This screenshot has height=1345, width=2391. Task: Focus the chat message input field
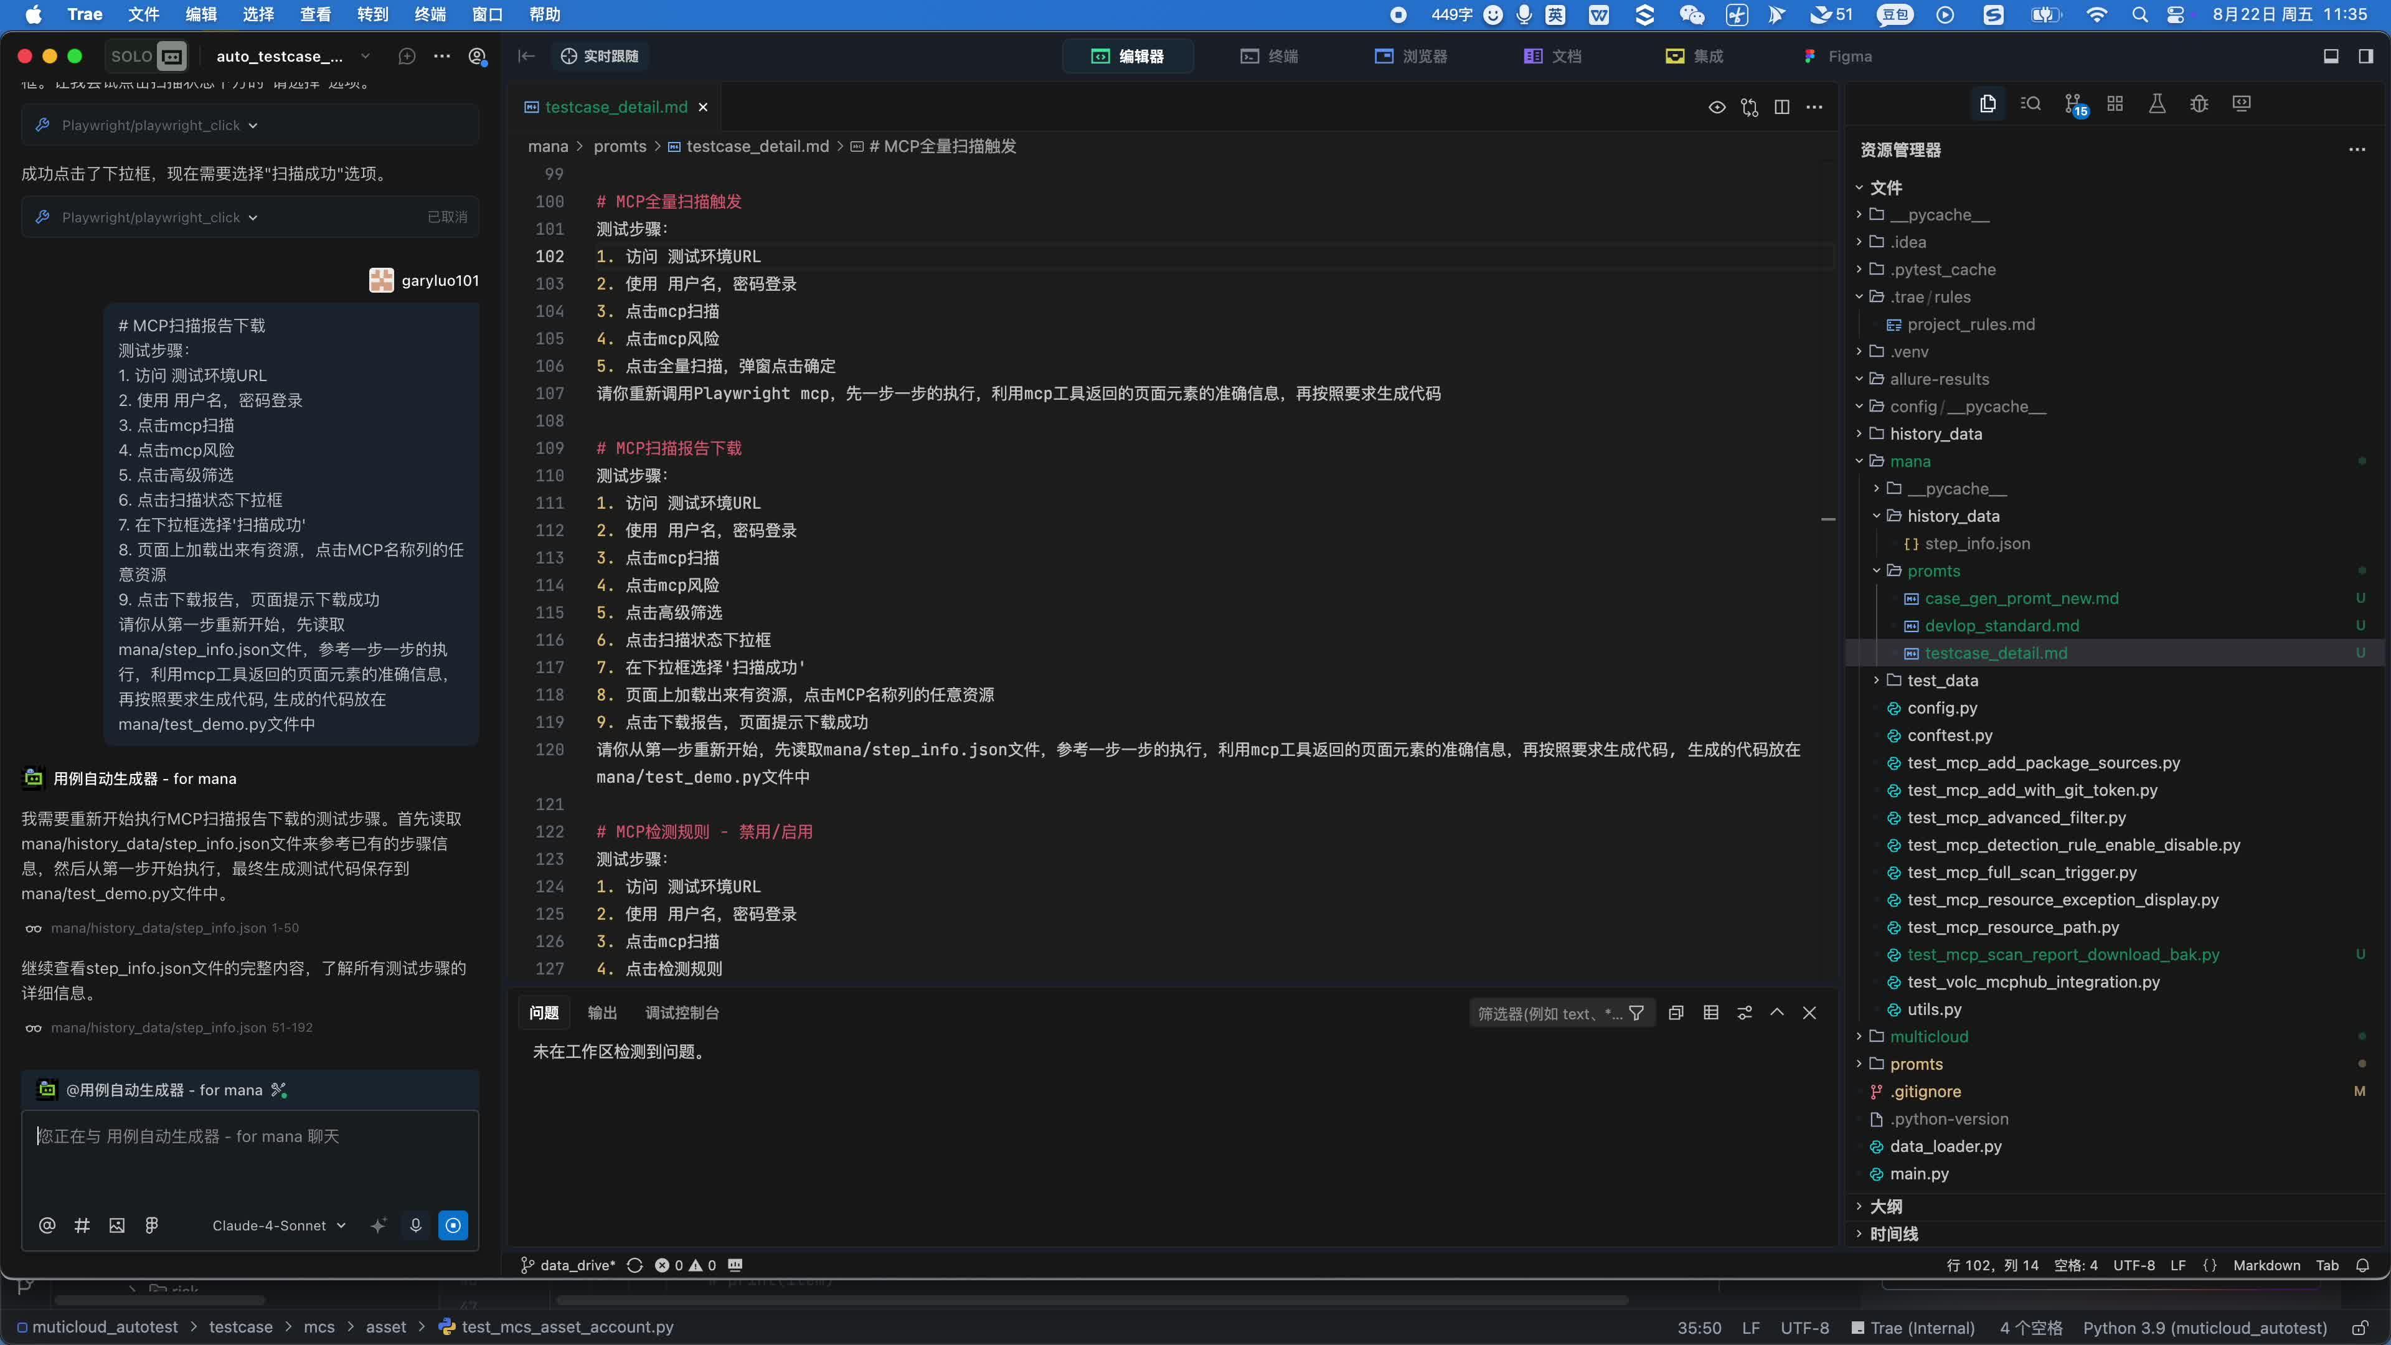tap(250, 1156)
